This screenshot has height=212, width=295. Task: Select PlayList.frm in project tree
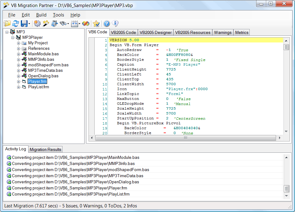click(38, 87)
